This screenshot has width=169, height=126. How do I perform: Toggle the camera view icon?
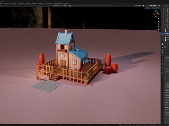pyautogui.click(x=158, y=24)
